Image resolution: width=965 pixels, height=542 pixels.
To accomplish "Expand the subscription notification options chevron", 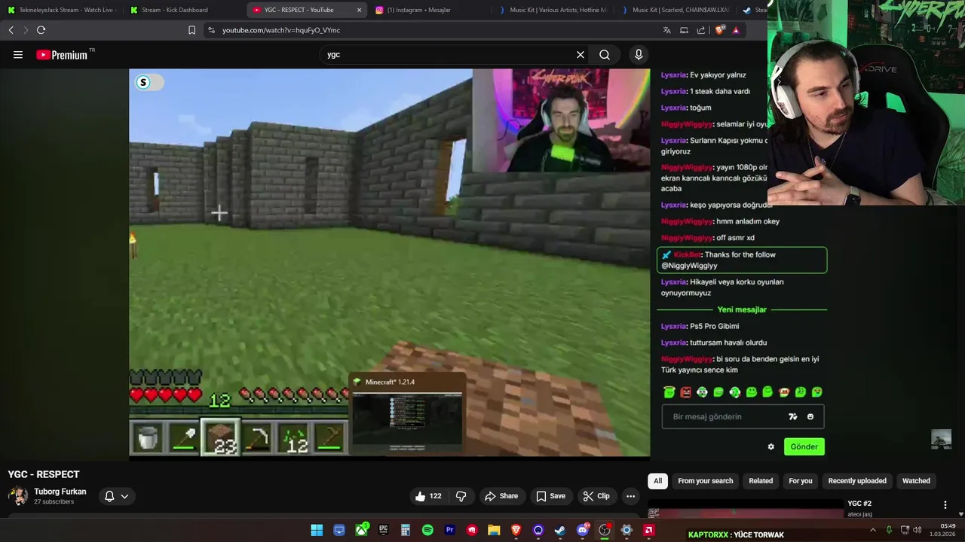I will 124,496.
